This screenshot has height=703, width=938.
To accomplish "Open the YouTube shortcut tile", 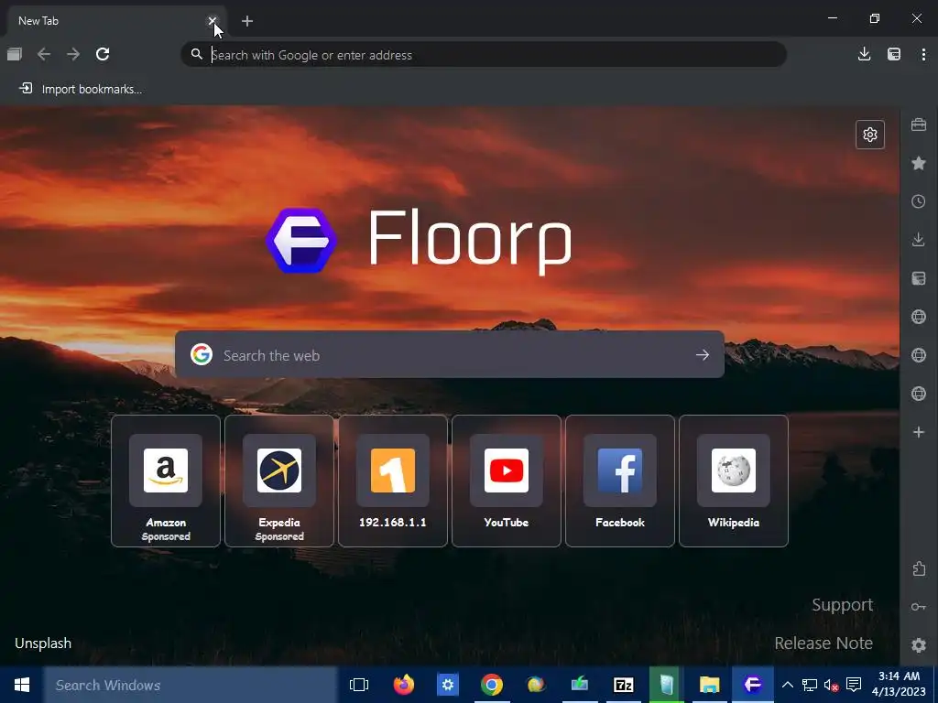I will point(507,481).
